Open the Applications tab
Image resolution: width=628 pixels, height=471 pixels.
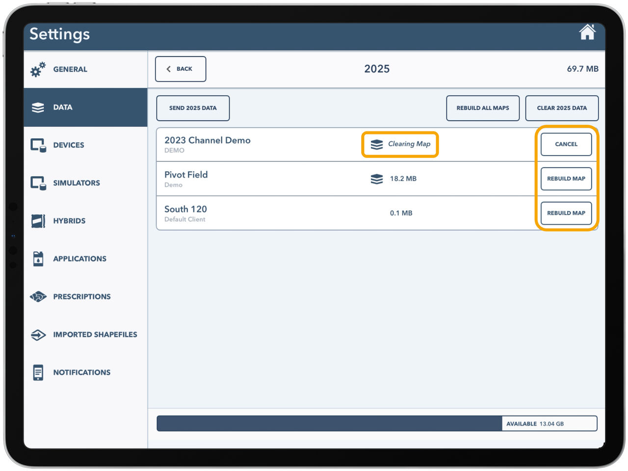[x=85, y=259]
